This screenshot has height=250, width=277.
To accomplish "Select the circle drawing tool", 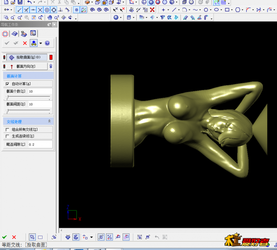I will click(x=206, y=10).
